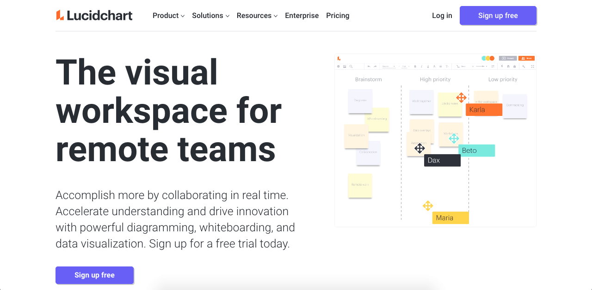Screen dimensions: 592x290
Task: Toggle italic in the preview toolbar
Action: click(x=421, y=66)
